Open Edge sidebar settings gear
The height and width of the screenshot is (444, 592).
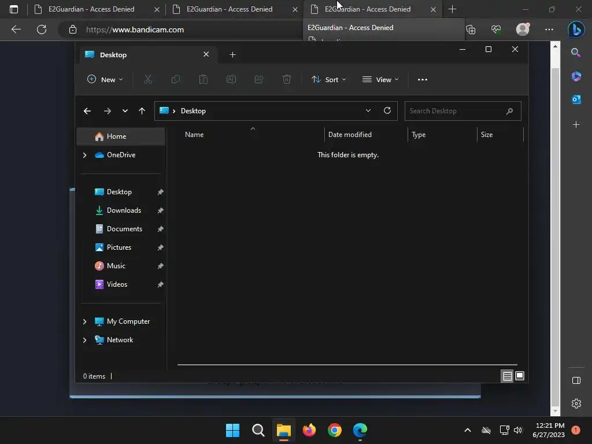coord(576,404)
